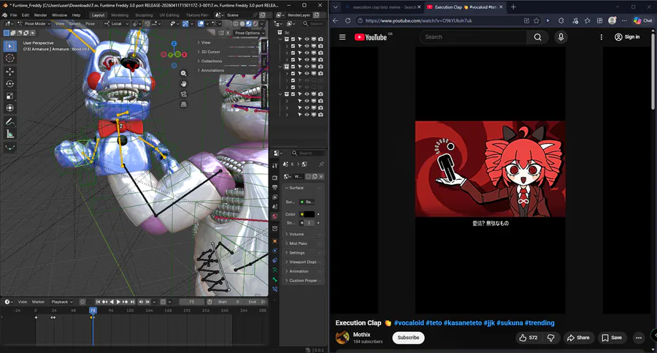Screen dimensions: 657x353
Task: Click the Subscribe button for Mothix
Action: click(408, 338)
